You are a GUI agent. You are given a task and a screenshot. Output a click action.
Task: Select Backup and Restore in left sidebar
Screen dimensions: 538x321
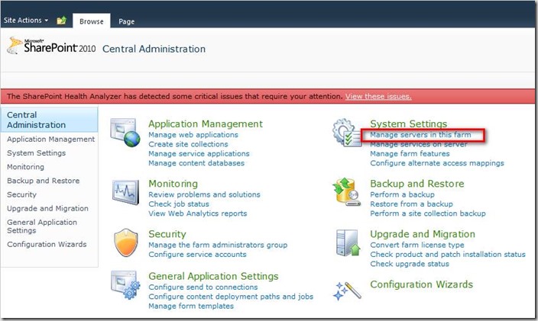pyautogui.click(x=44, y=181)
